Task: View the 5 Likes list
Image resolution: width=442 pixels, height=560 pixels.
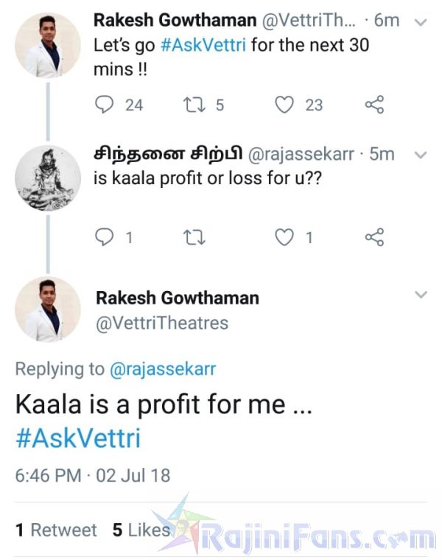Action: [x=141, y=530]
